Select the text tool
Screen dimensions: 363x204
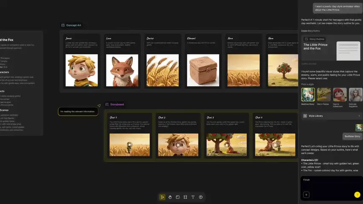pos(193,197)
